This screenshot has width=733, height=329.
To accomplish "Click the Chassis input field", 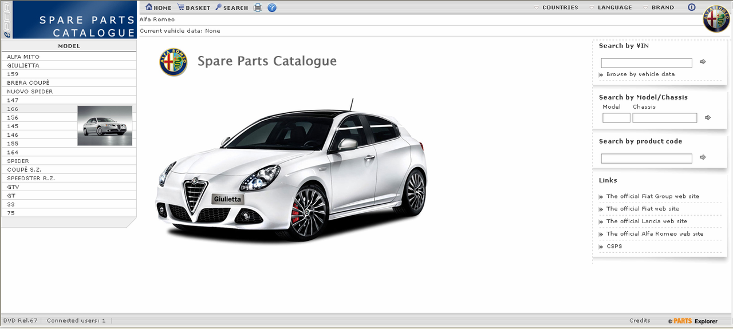I will click(x=664, y=118).
